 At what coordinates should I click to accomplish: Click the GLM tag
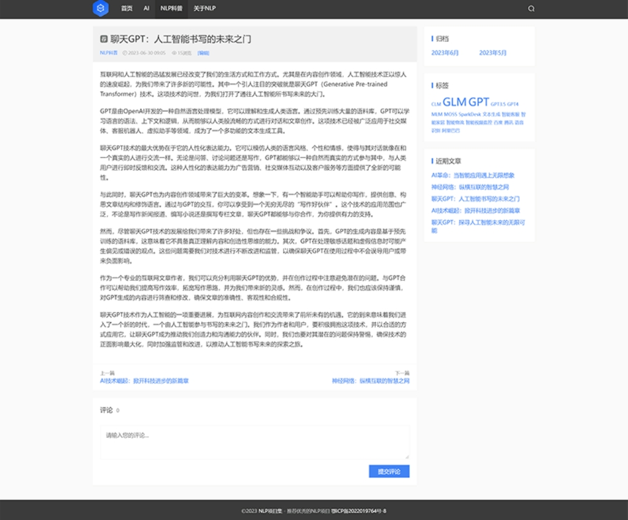454,102
